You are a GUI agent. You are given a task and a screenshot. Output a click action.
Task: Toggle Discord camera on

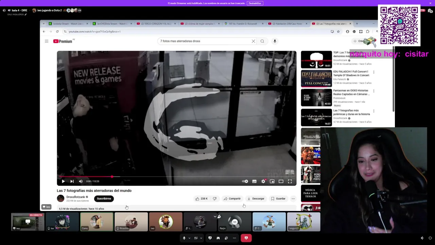[x=196, y=238]
